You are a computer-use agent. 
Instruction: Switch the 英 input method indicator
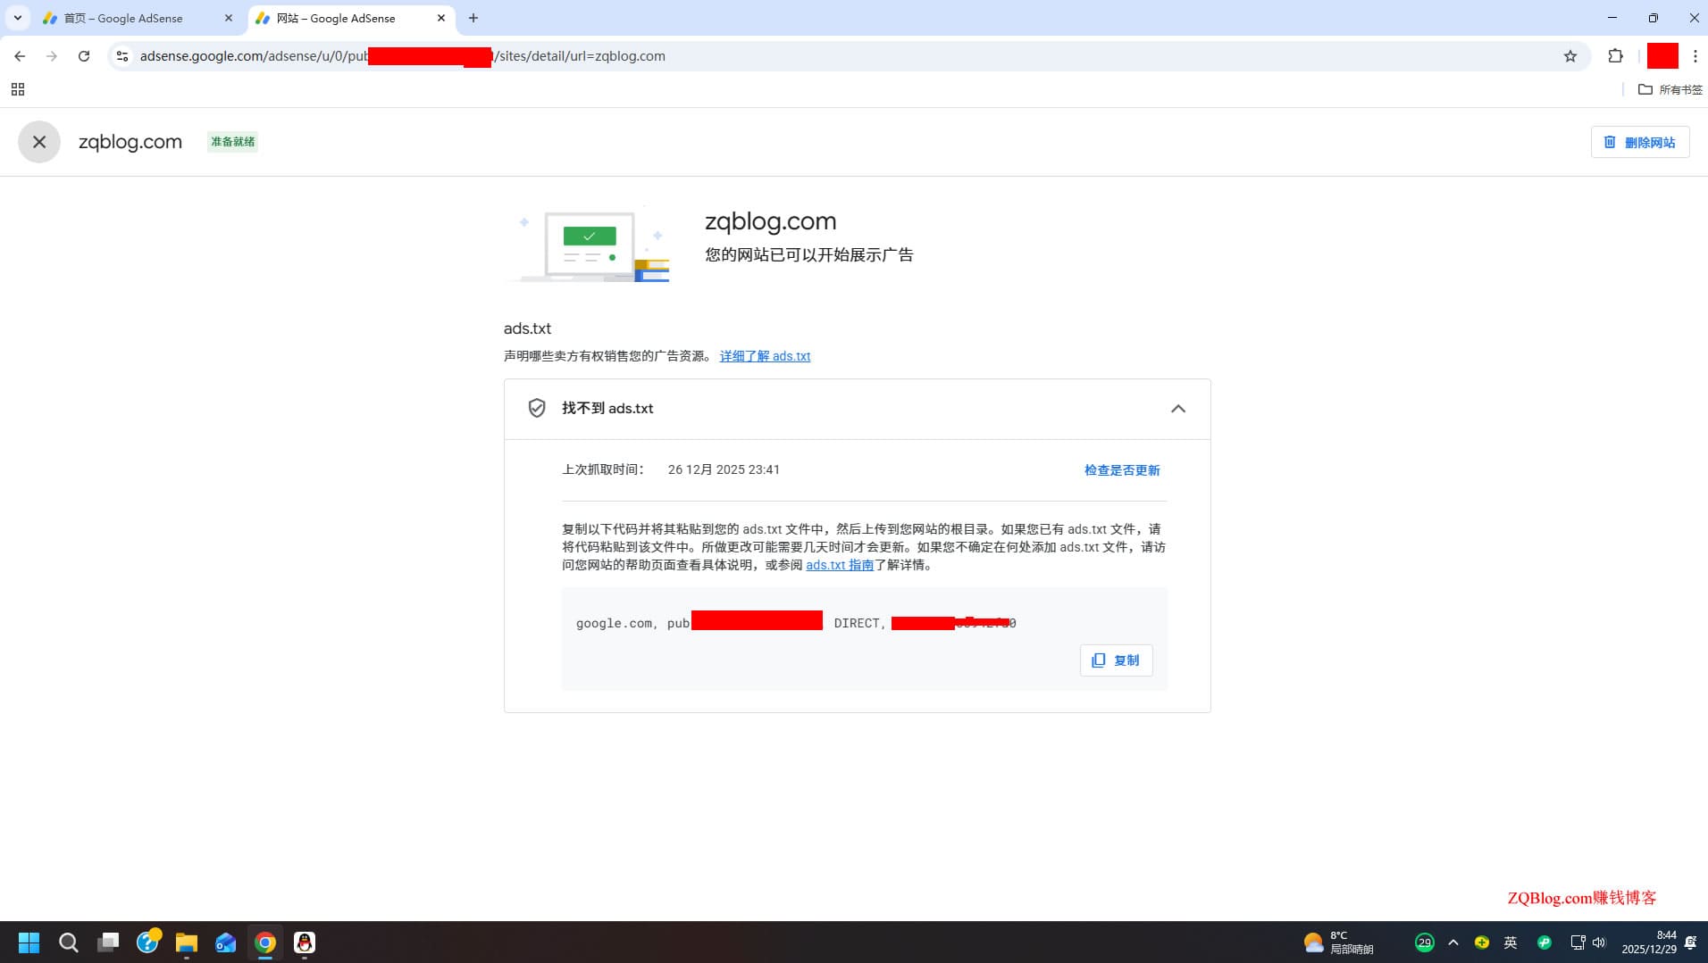coord(1511,942)
